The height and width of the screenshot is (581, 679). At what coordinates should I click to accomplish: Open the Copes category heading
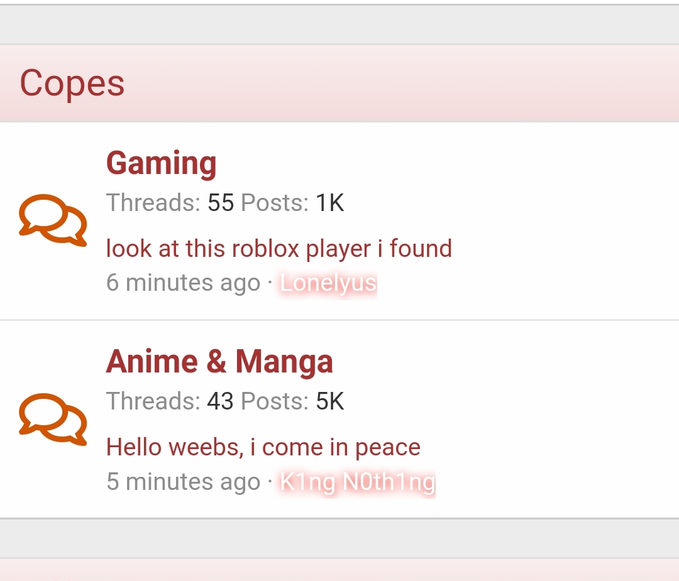72,84
